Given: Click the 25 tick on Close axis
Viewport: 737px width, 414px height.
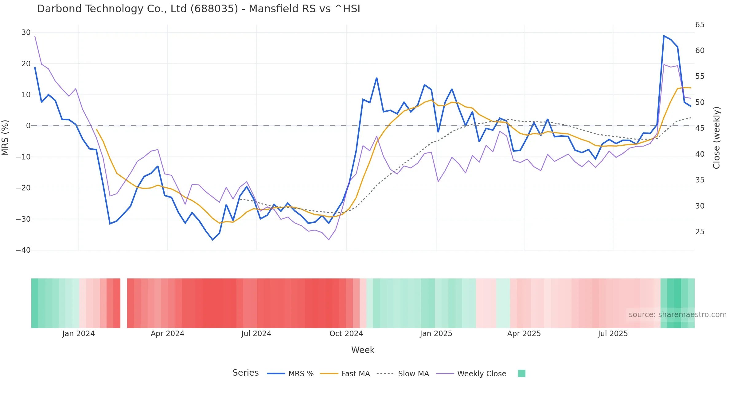Looking at the screenshot, I should pos(700,232).
